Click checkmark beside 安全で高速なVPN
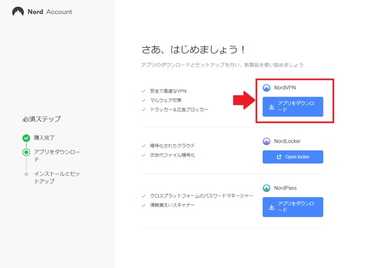Screen dimensions: 381x268 point(144,91)
